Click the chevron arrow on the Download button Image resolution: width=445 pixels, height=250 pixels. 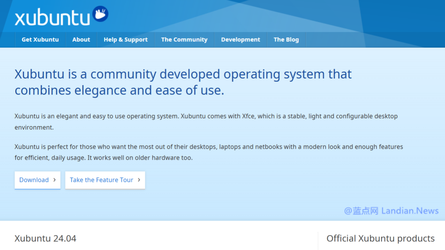55,180
